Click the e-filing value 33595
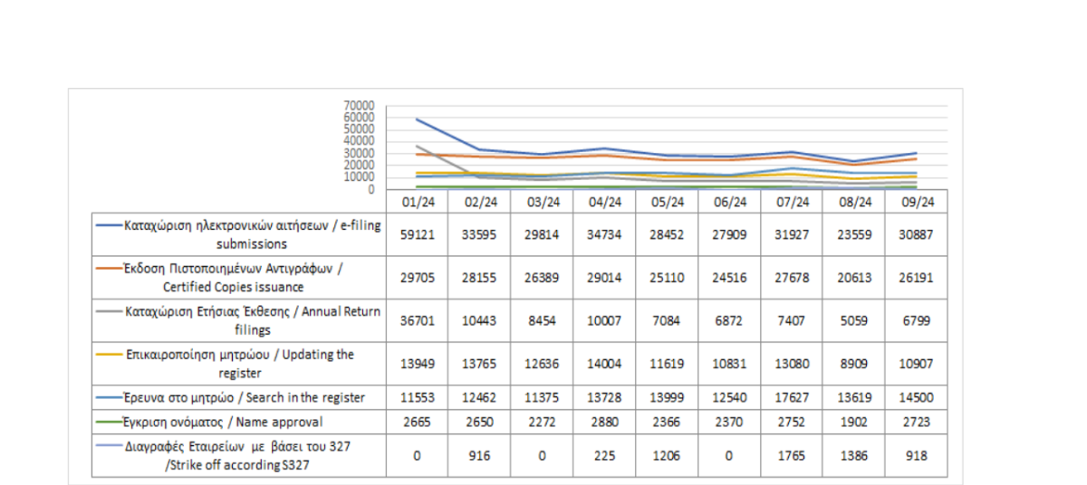The image size is (1087, 485). point(479,235)
